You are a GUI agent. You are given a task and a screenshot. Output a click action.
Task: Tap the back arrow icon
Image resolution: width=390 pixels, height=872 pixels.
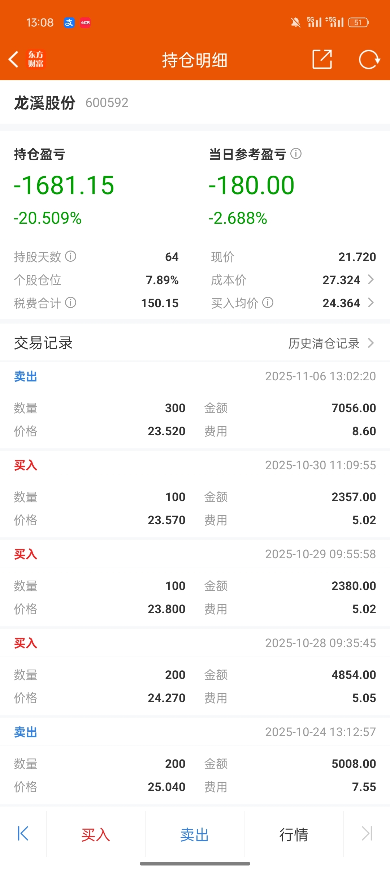14,60
